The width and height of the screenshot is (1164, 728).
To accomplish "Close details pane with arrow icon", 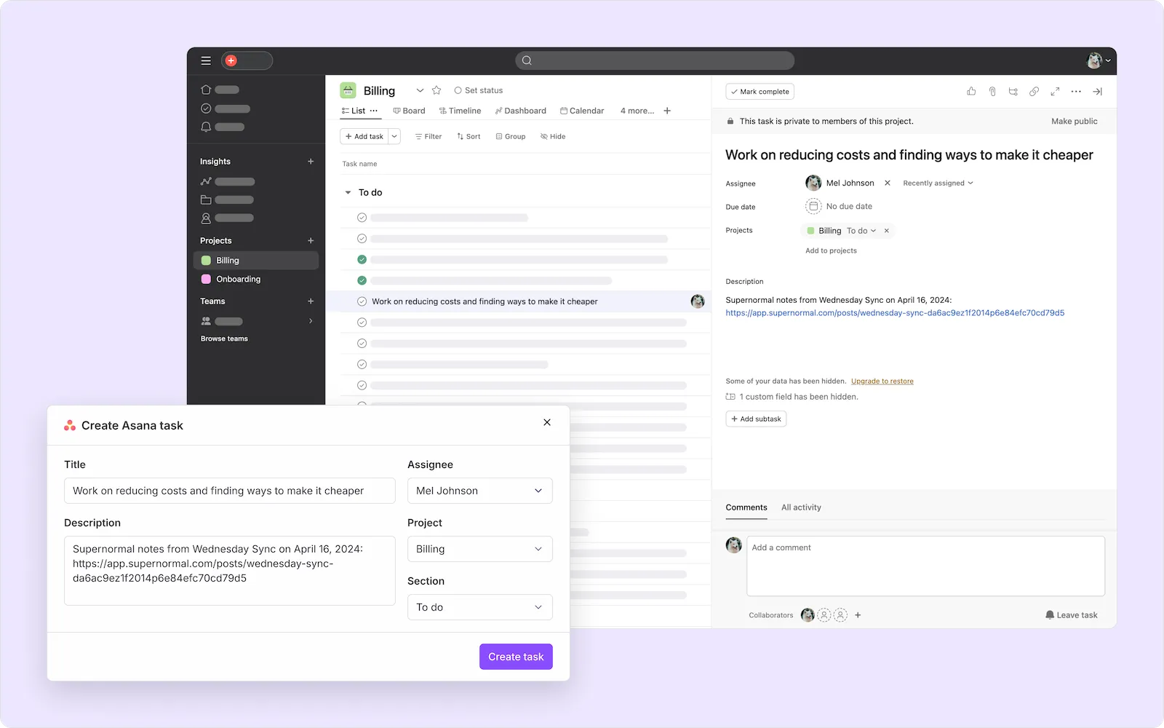I will click(1097, 92).
